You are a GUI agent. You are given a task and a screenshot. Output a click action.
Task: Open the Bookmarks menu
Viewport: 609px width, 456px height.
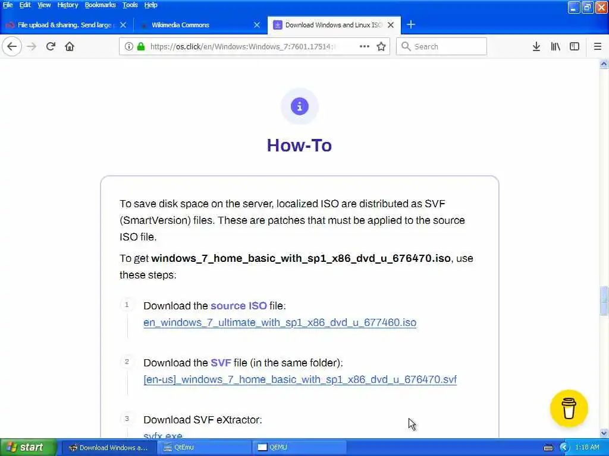(100, 5)
